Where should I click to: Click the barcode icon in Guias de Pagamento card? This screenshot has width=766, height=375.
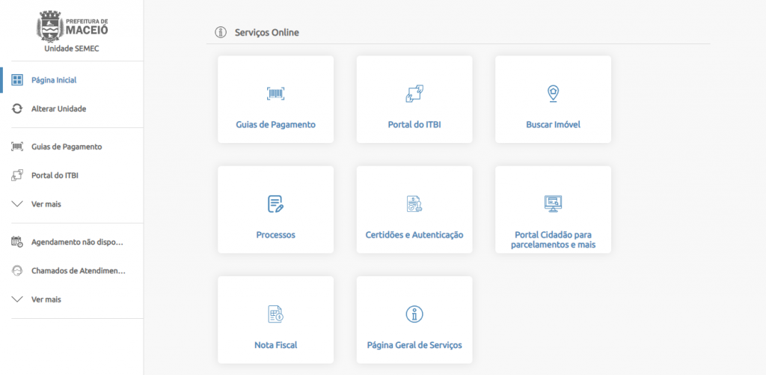pyautogui.click(x=275, y=94)
